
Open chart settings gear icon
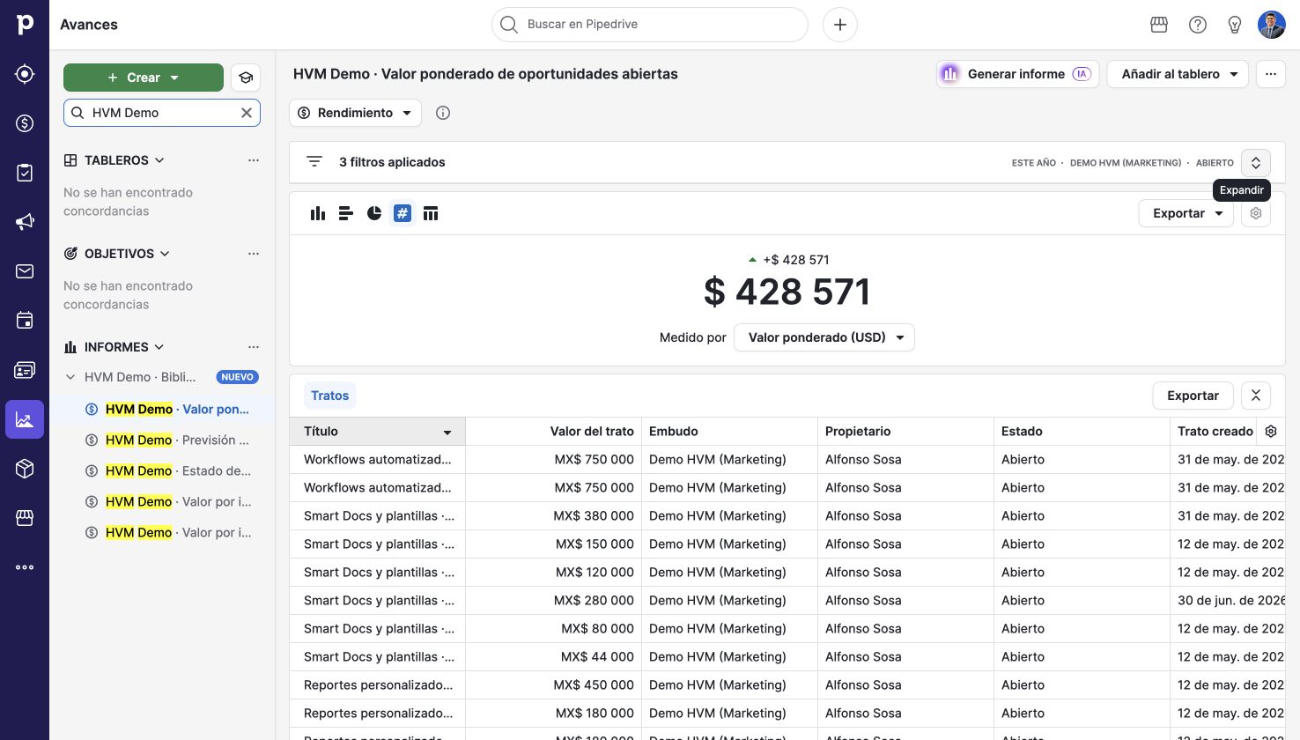[1256, 213]
